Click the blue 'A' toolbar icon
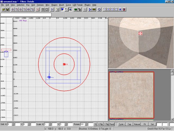Viewport: 174px width, 131px height. point(120,9)
